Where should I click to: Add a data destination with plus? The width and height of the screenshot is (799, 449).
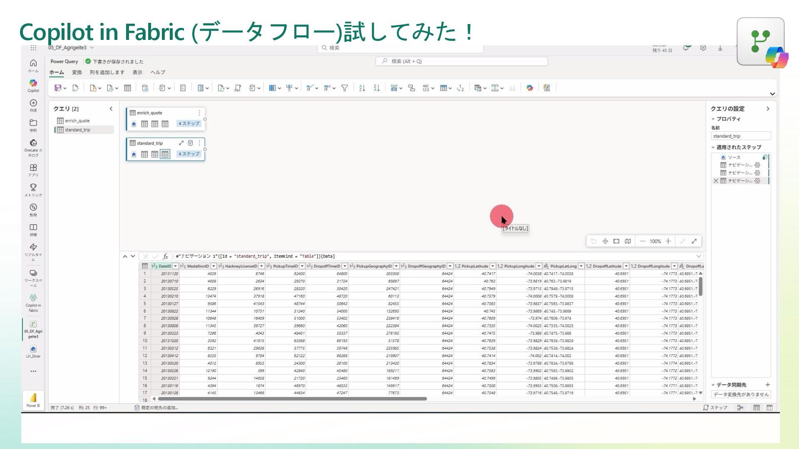768,385
